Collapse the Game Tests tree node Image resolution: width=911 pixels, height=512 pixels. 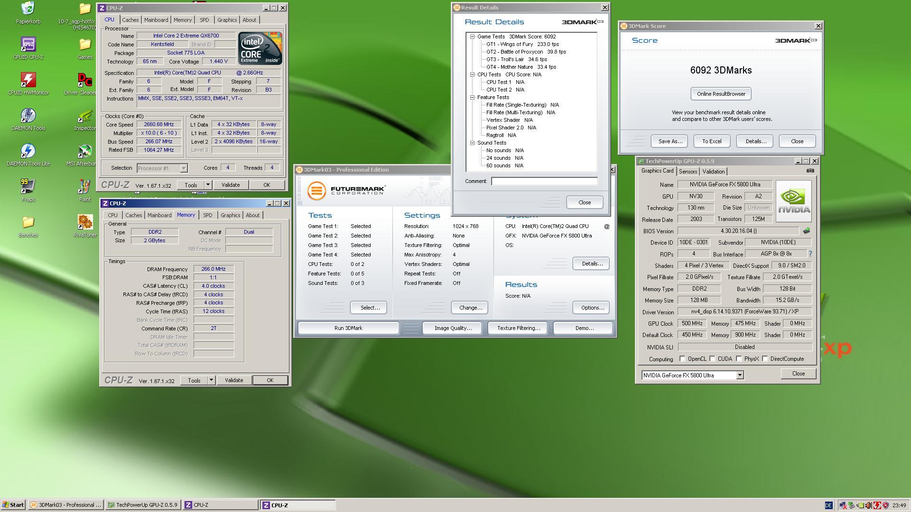(x=473, y=37)
